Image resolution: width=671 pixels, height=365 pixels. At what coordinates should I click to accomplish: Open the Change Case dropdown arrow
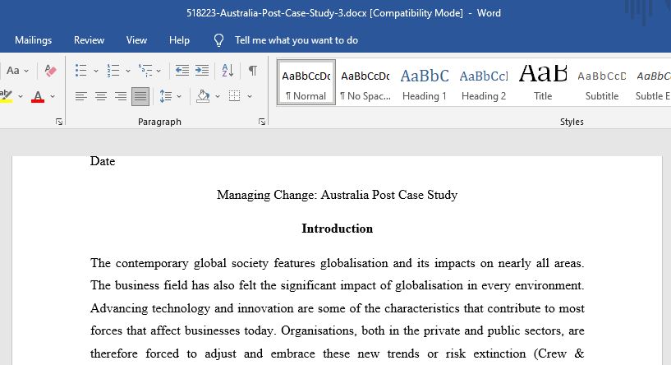coord(26,71)
